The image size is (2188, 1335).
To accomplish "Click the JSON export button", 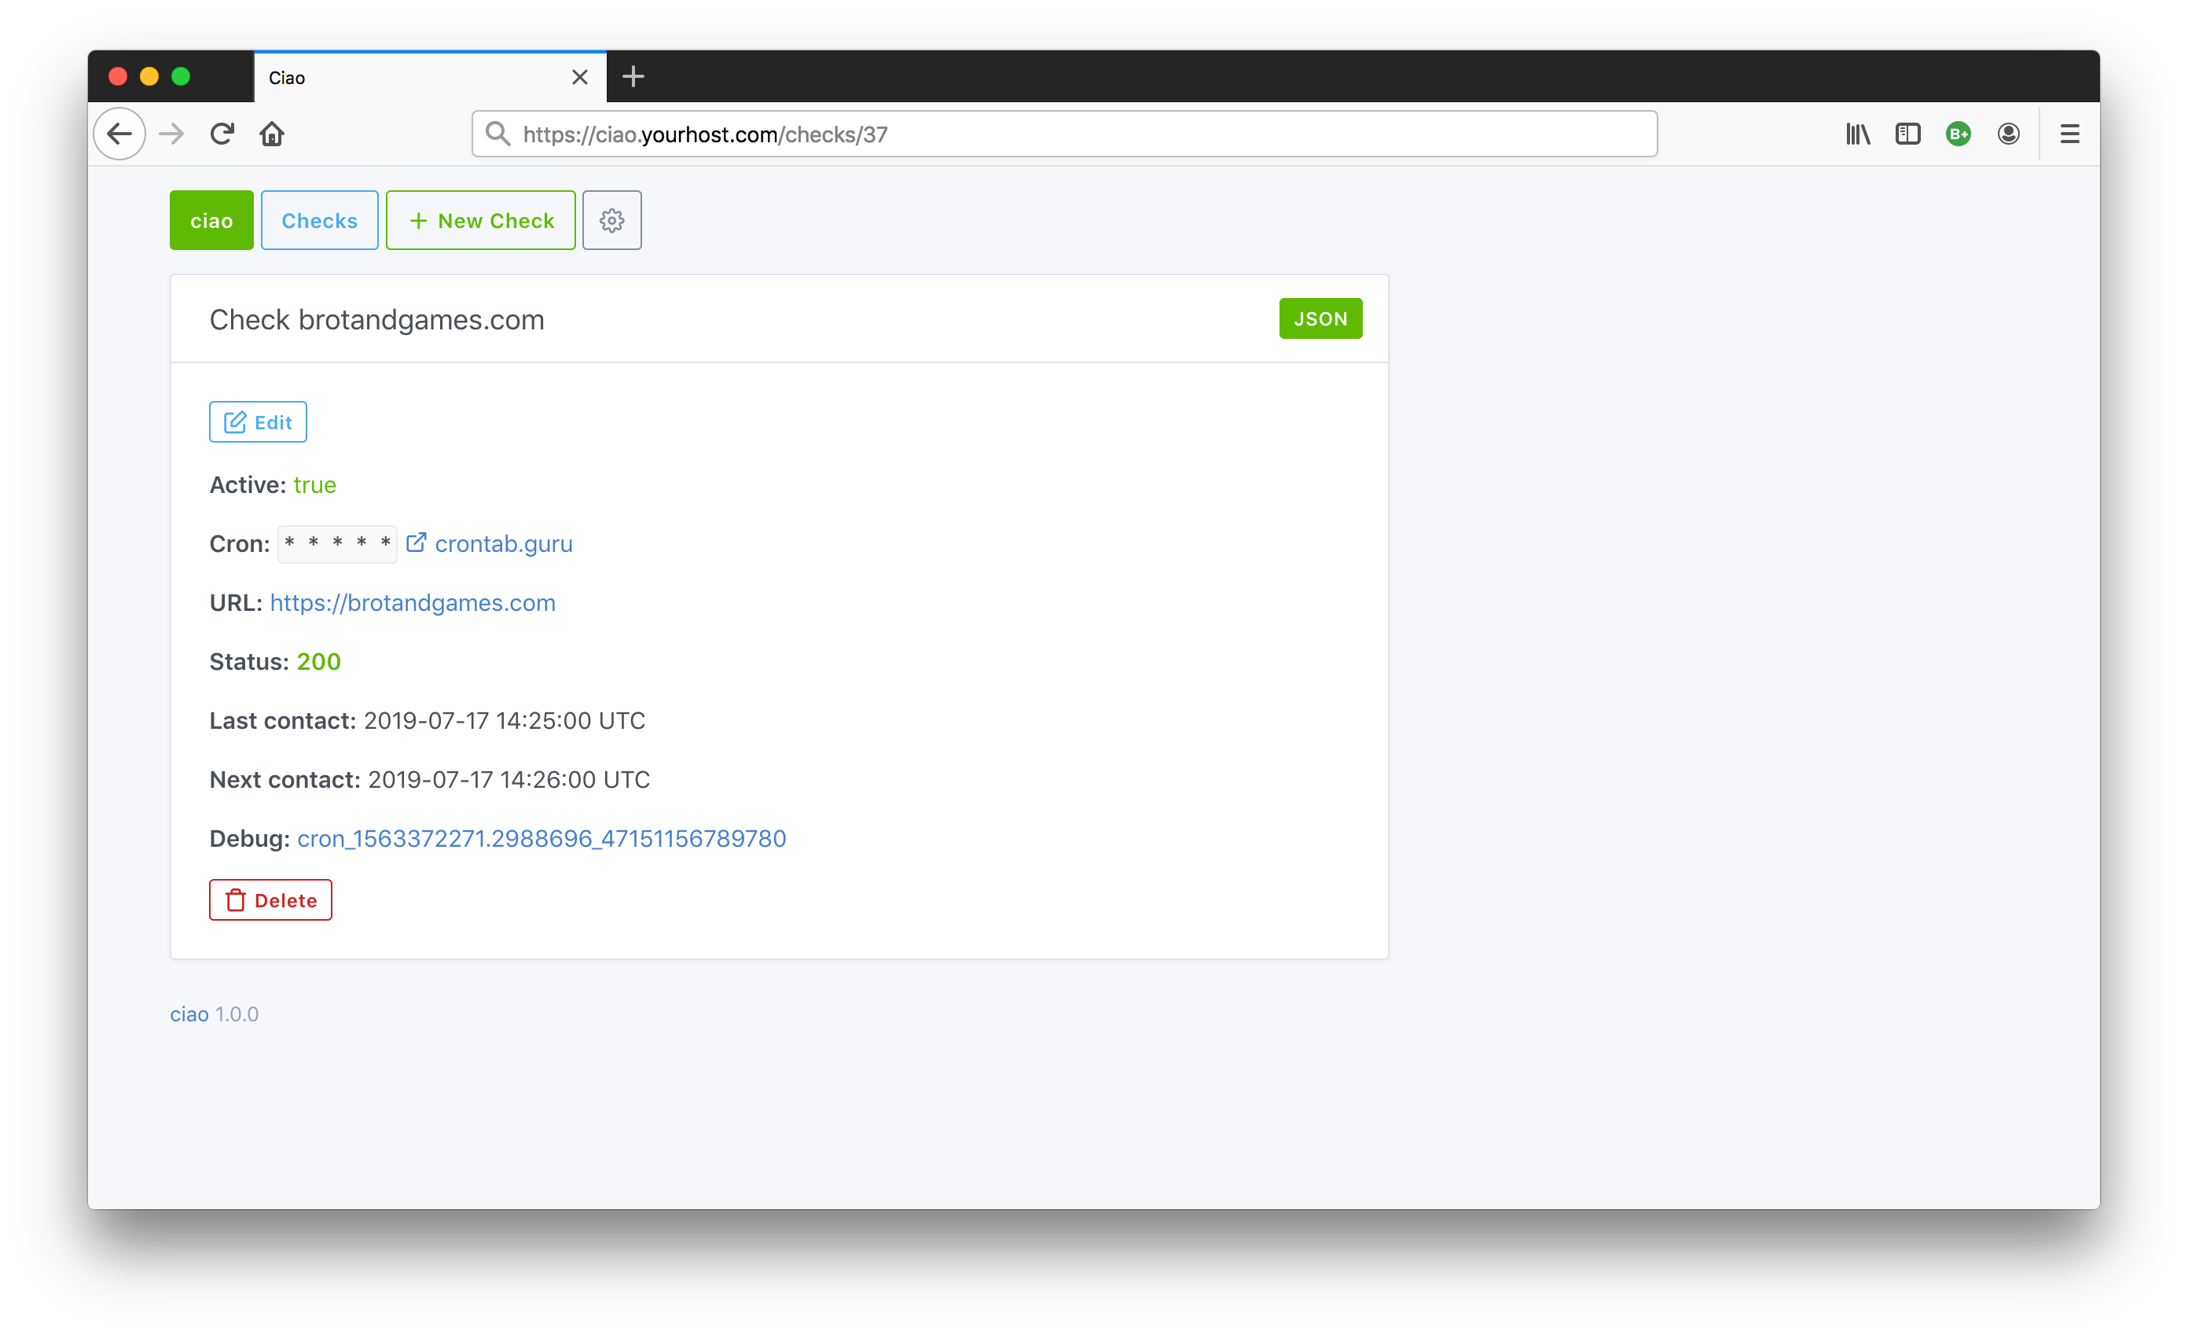I will point(1317,319).
